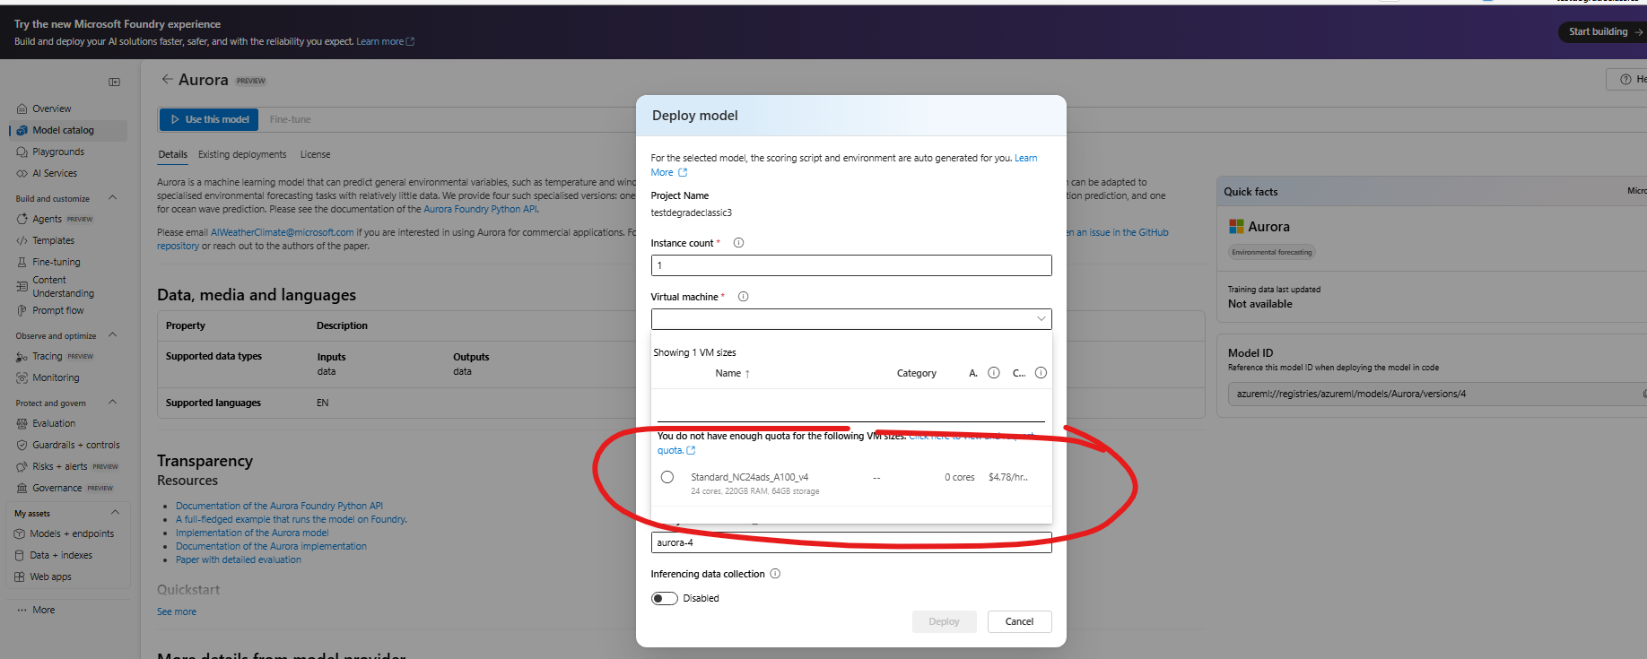Viewport: 1647px width, 659px height.
Task: Click See more under Quickstart
Action: (x=177, y=611)
